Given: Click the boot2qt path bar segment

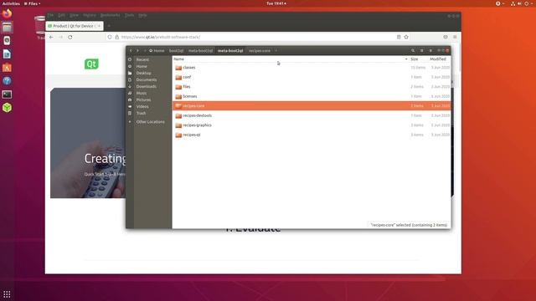Looking at the screenshot, I should [x=176, y=50].
